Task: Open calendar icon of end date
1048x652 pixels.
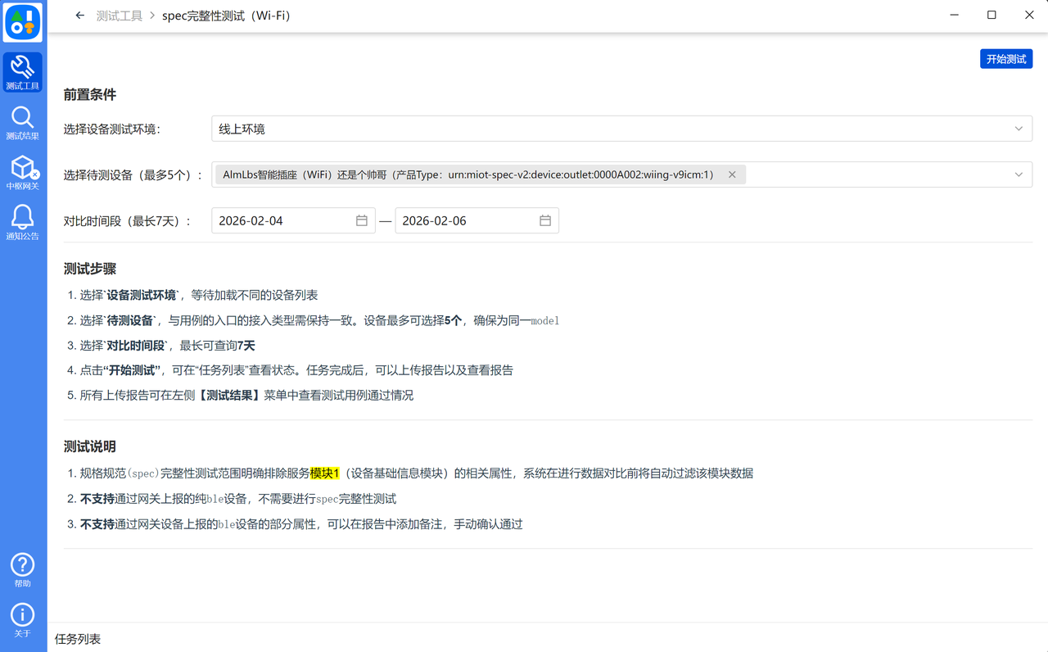Action: point(545,220)
